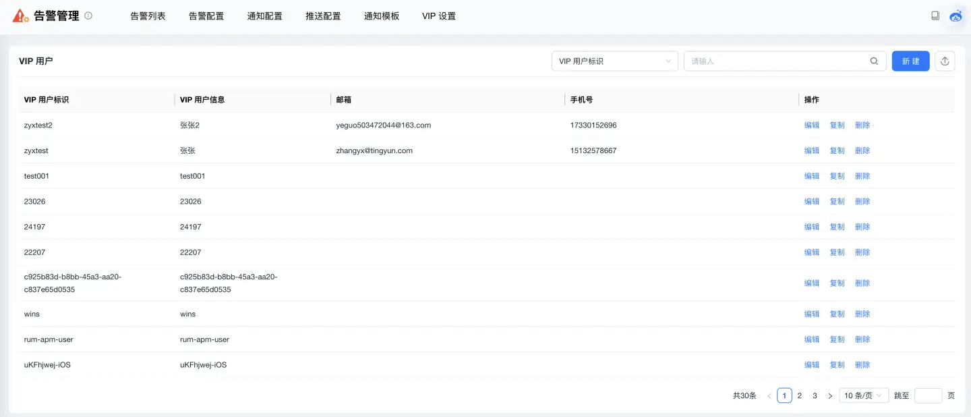Click the red alert triangle app logo
This screenshot has height=417, width=971.
pos(18,15)
